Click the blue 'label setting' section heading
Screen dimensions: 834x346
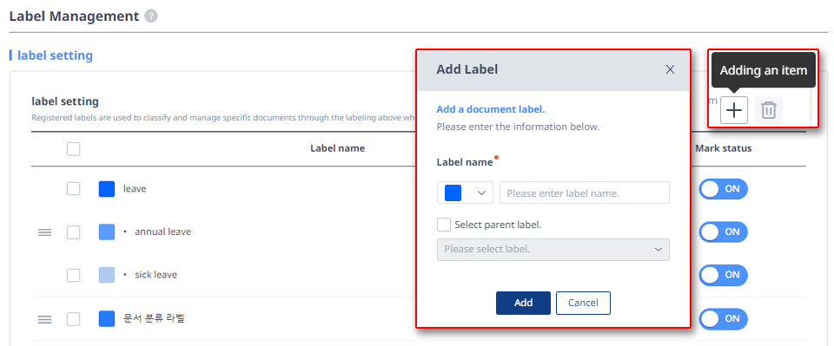pyautogui.click(x=55, y=55)
